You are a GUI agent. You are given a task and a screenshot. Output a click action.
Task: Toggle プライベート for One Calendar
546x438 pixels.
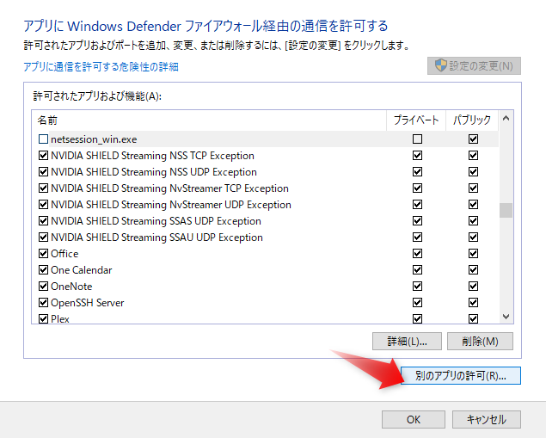(x=417, y=270)
